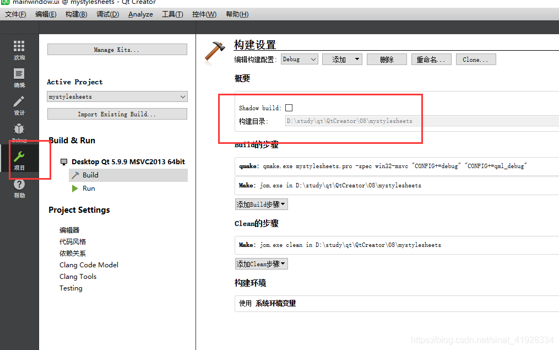This screenshot has width=559, height=350.
Task: Open the Clang Code Model setting
Action: [x=89, y=265]
